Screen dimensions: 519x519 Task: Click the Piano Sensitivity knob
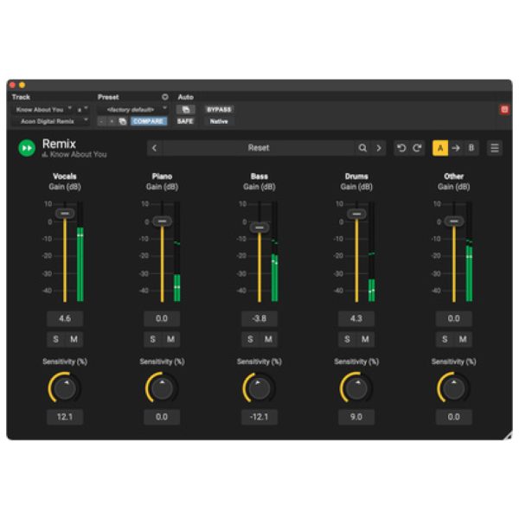click(x=162, y=388)
